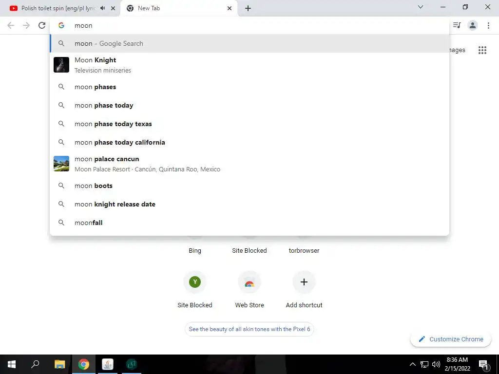499x374 pixels.
Task: Select the moon boots suggestion
Action: click(x=249, y=186)
